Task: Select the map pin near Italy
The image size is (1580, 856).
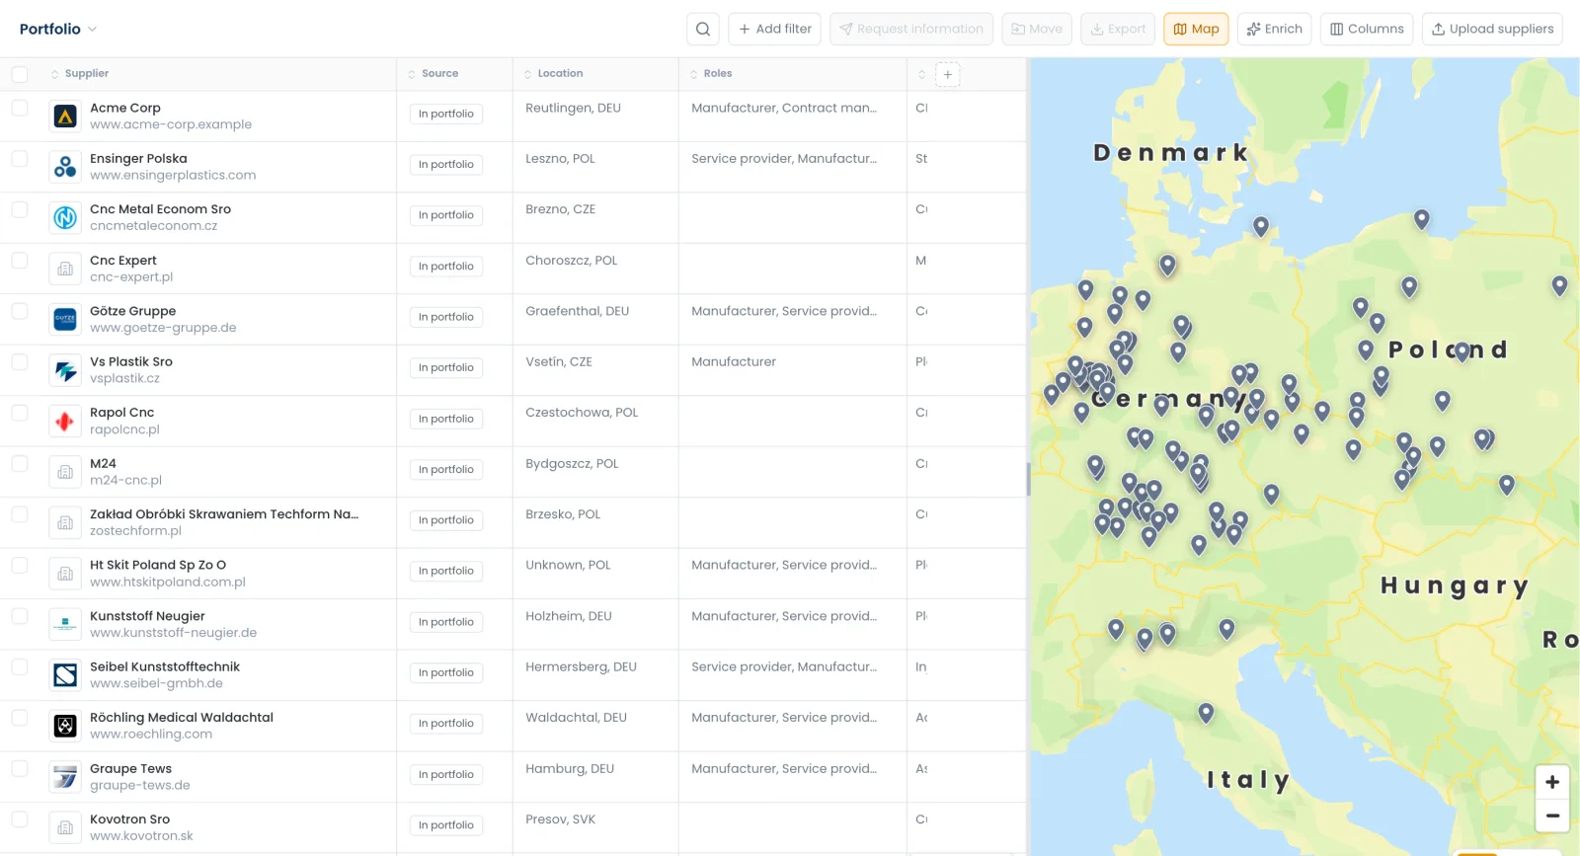Action: point(1206,713)
